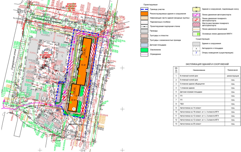Screen dimensions: 241x152
Task: Click the 'Проектируемые' legend heading
Action: 150,5
